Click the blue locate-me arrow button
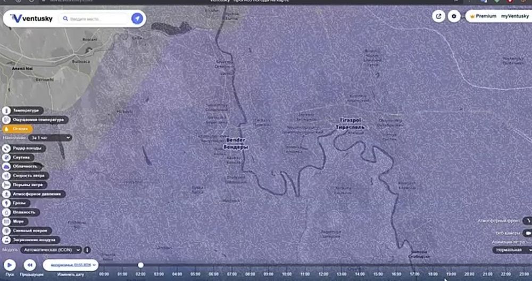Viewport: 532px width, 281px height. coord(137,19)
